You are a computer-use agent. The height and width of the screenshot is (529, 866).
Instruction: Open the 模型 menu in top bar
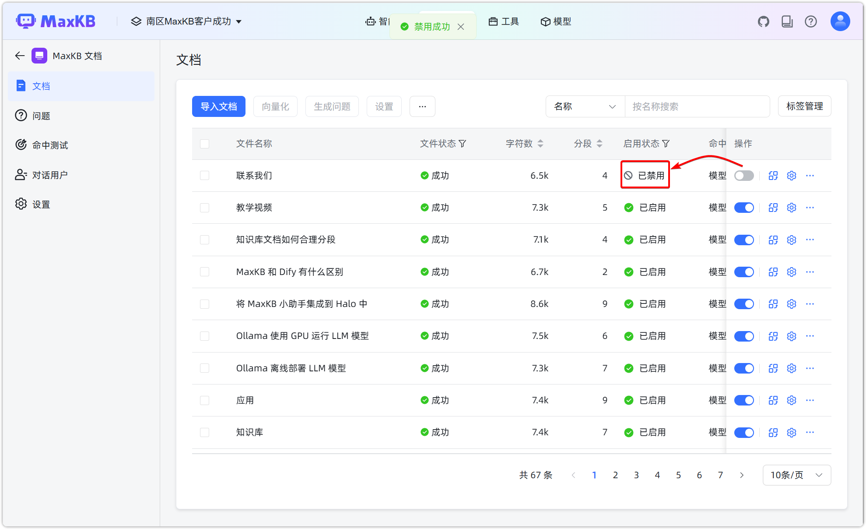point(556,21)
